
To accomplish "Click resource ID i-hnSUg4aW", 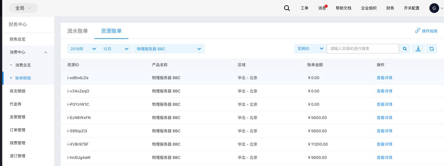I will pyautogui.click(x=79, y=157).
